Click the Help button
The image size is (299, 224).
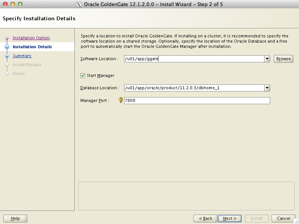(15, 218)
